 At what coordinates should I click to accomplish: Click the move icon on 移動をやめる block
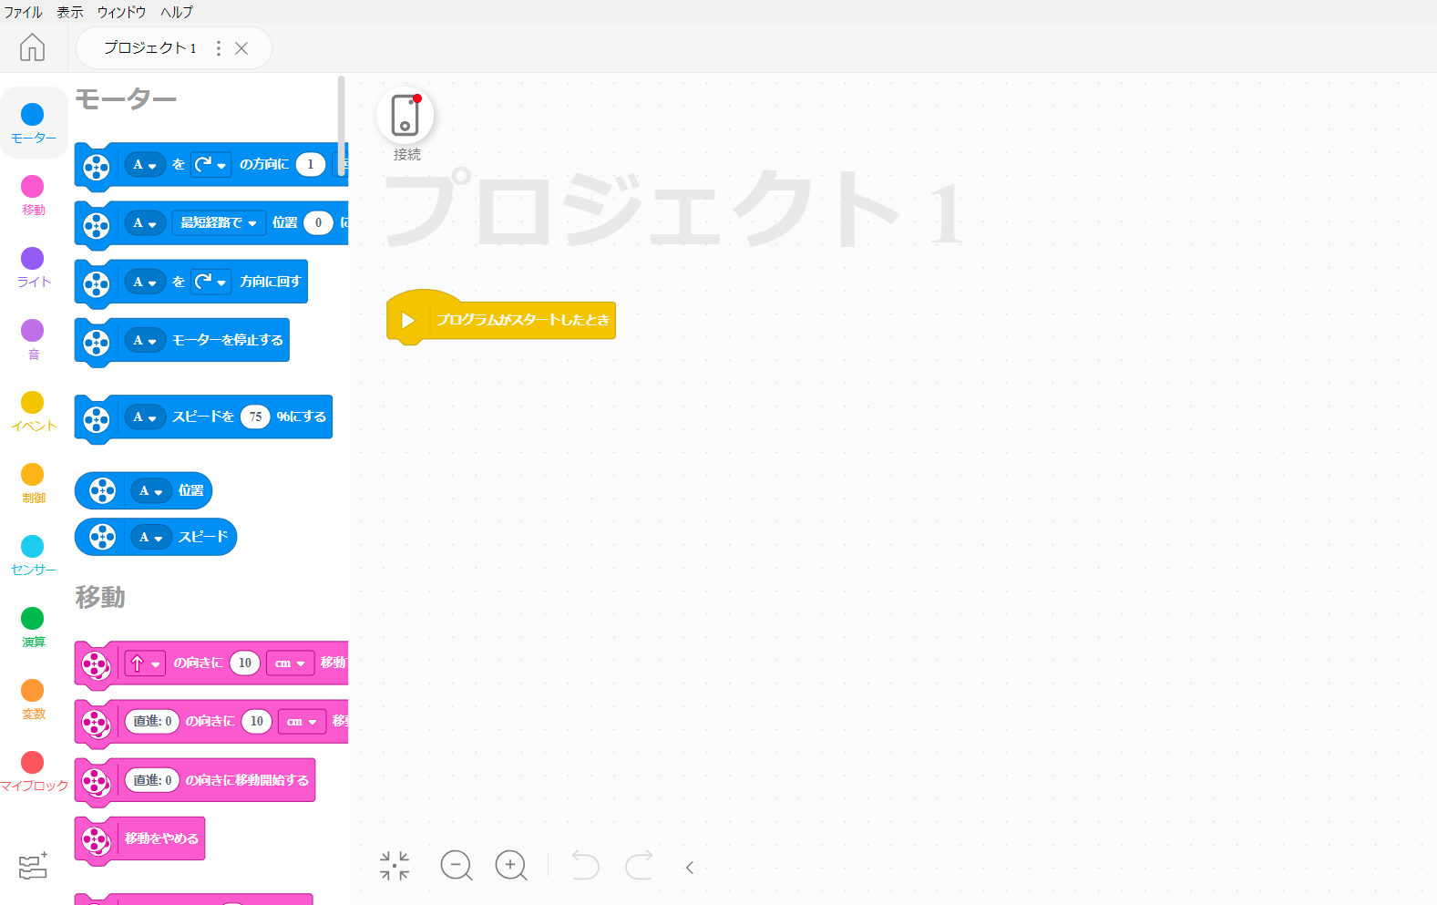click(x=97, y=839)
